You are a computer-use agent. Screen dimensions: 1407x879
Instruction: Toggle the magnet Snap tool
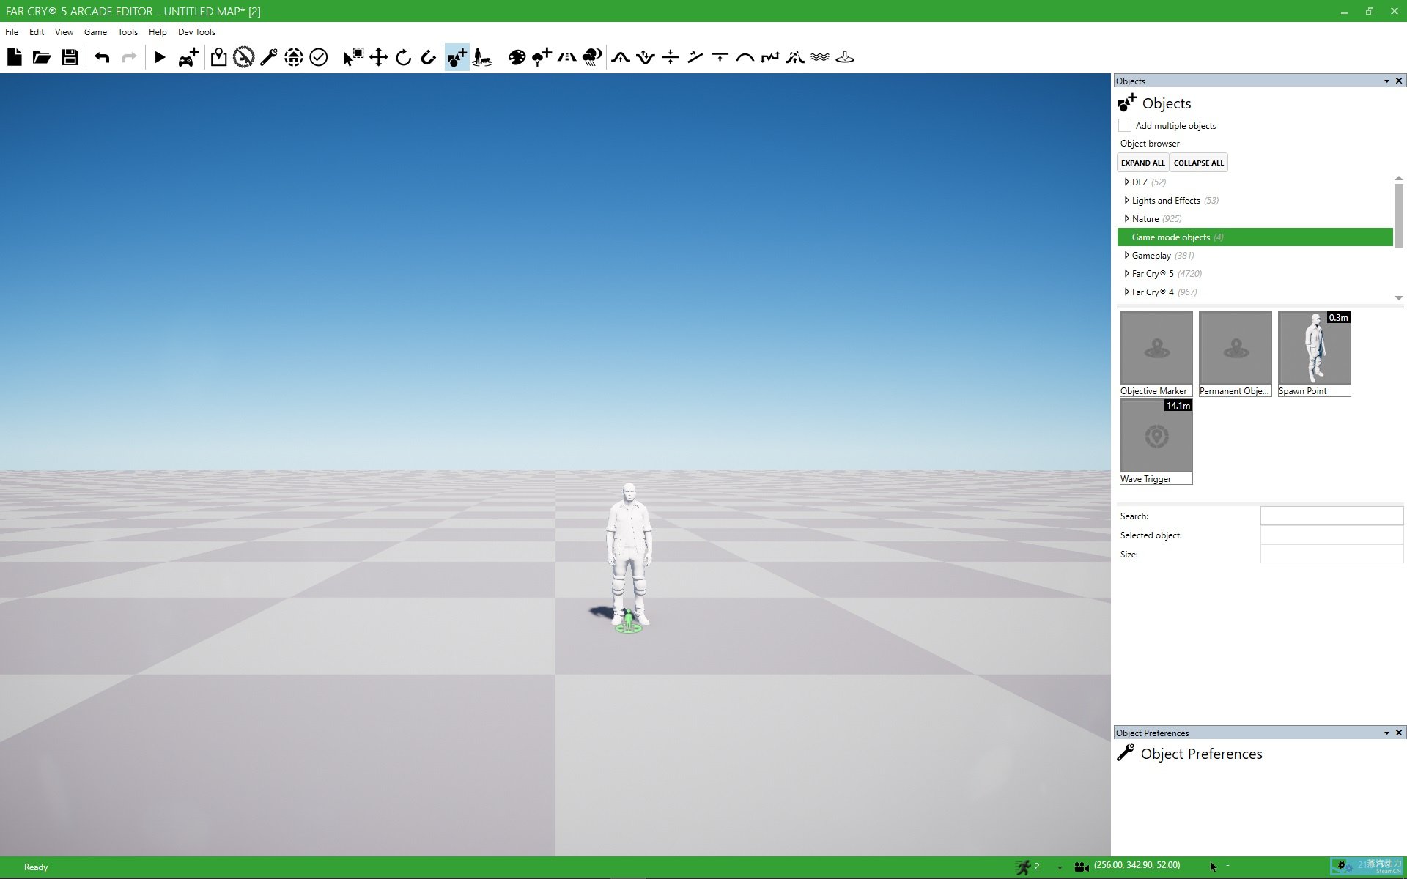click(x=428, y=57)
